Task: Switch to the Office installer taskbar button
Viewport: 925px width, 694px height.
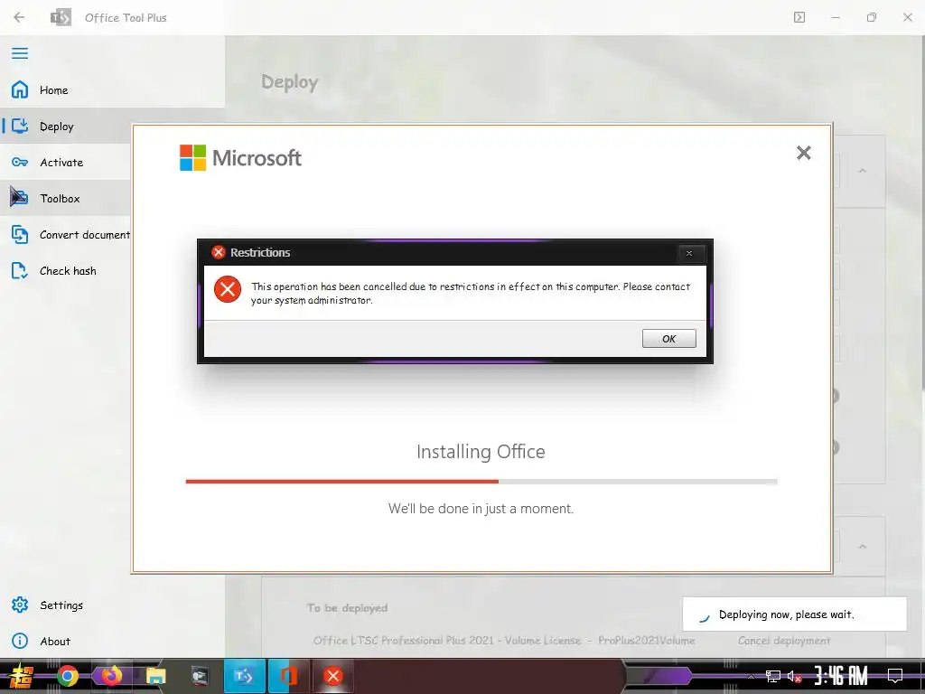Action: click(288, 676)
